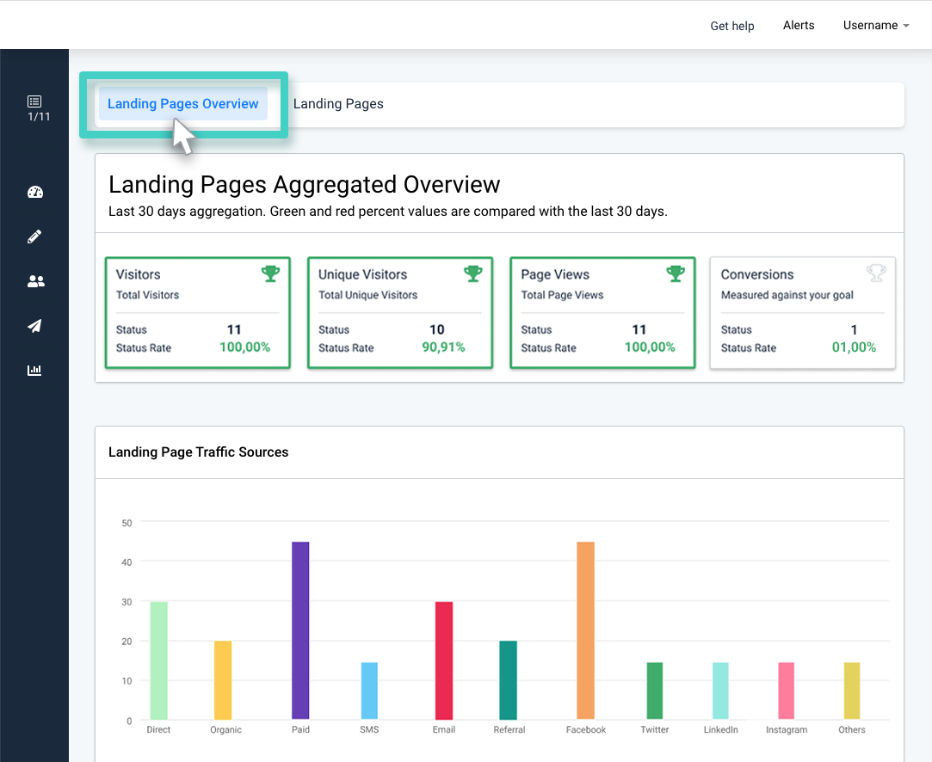Click the blue SMS bar in chart
The width and height of the screenshot is (932, 762).
(x=369, y=691)
